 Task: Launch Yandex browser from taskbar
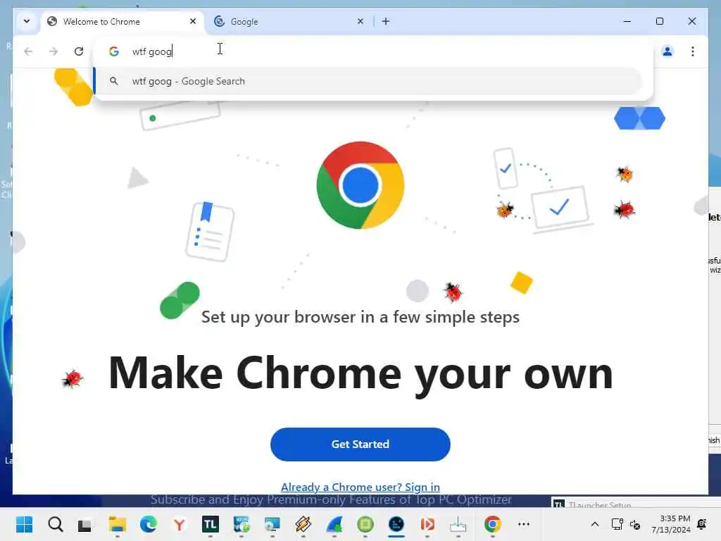(x=180, y=524)
